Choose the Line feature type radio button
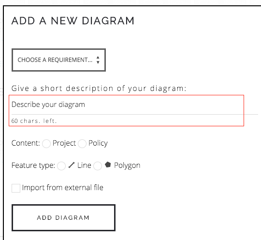The height and width of the screenshot is (240, 261). point(61,166)
